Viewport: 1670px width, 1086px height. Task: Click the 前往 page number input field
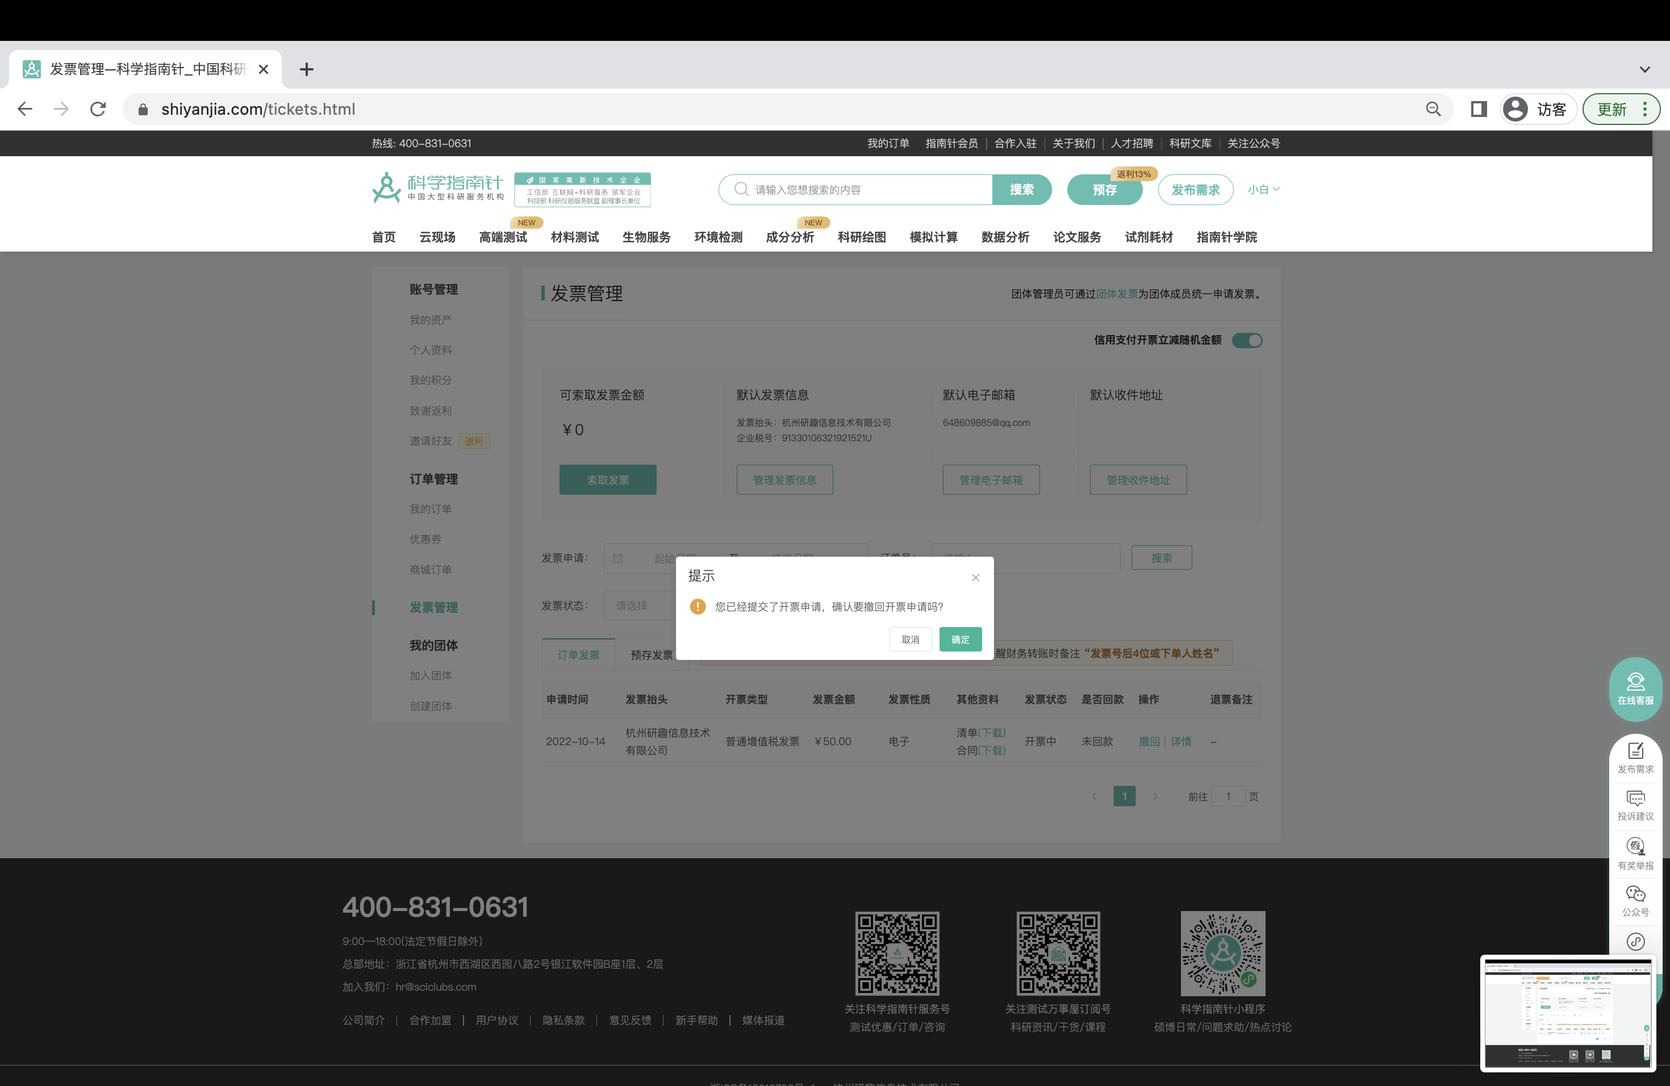pos(1229,796)
